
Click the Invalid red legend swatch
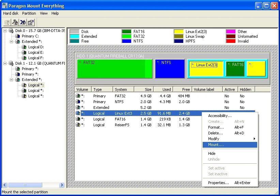[x=231, y=41]
